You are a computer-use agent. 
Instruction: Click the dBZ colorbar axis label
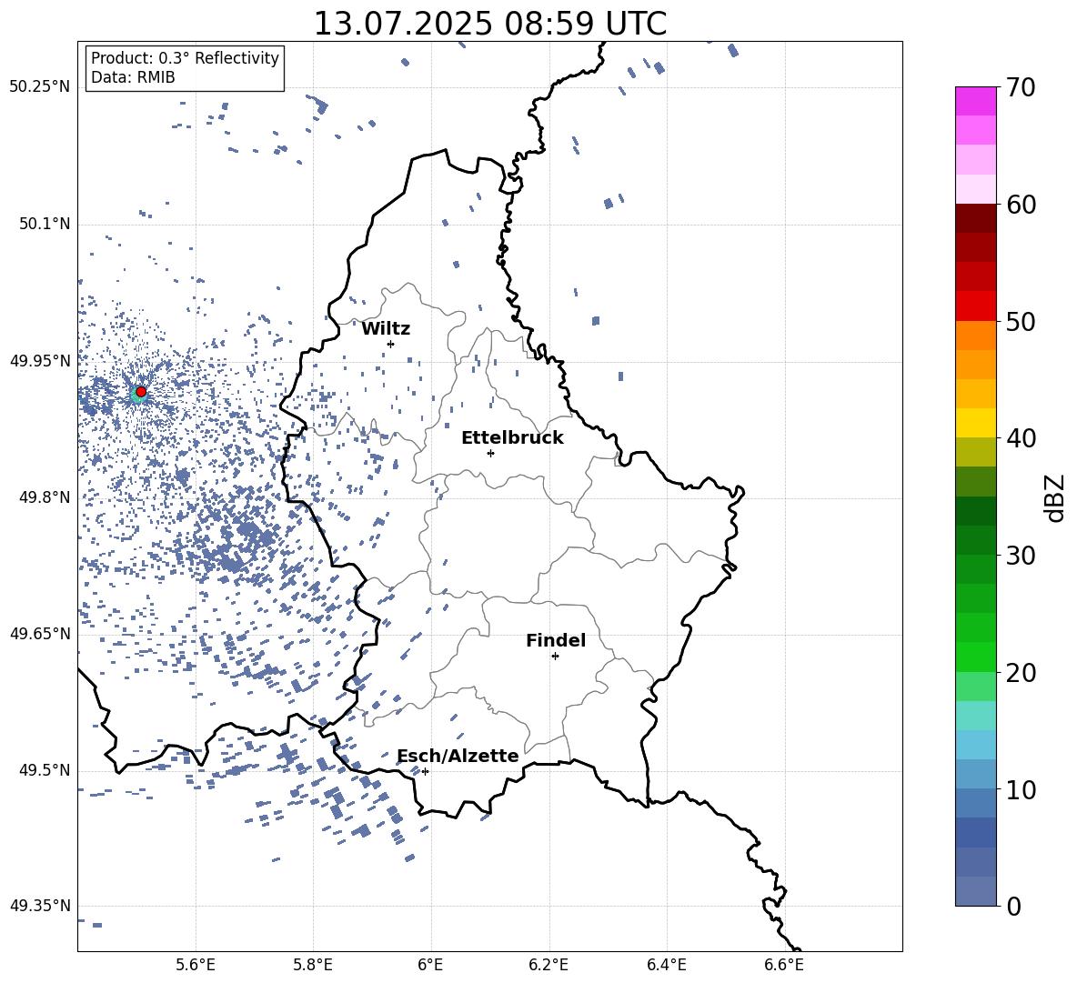click(1055, 497)
